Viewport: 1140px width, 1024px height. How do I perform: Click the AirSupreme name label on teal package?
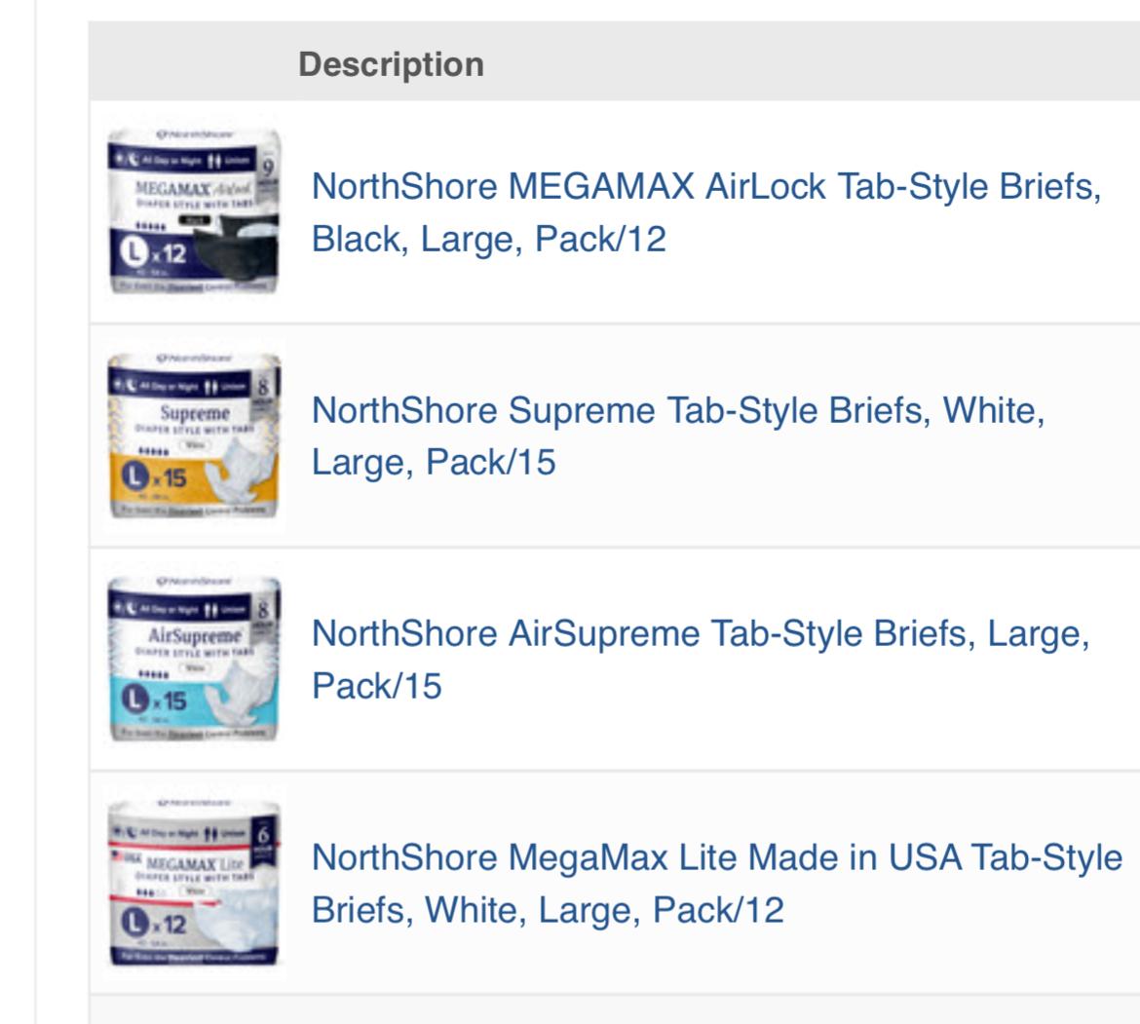(x=194, y=636)
